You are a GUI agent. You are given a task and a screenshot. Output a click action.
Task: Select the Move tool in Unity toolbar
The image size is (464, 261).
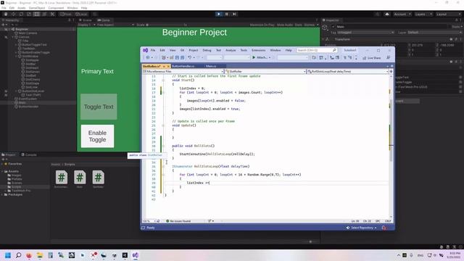click(13, 14)
